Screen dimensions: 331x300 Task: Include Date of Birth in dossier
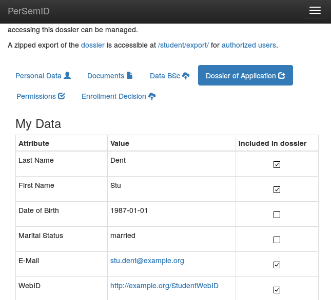277,215
